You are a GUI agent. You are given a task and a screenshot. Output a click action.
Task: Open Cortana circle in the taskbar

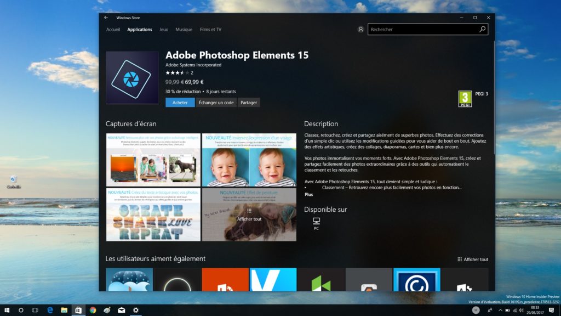click(x=21, y=311)
